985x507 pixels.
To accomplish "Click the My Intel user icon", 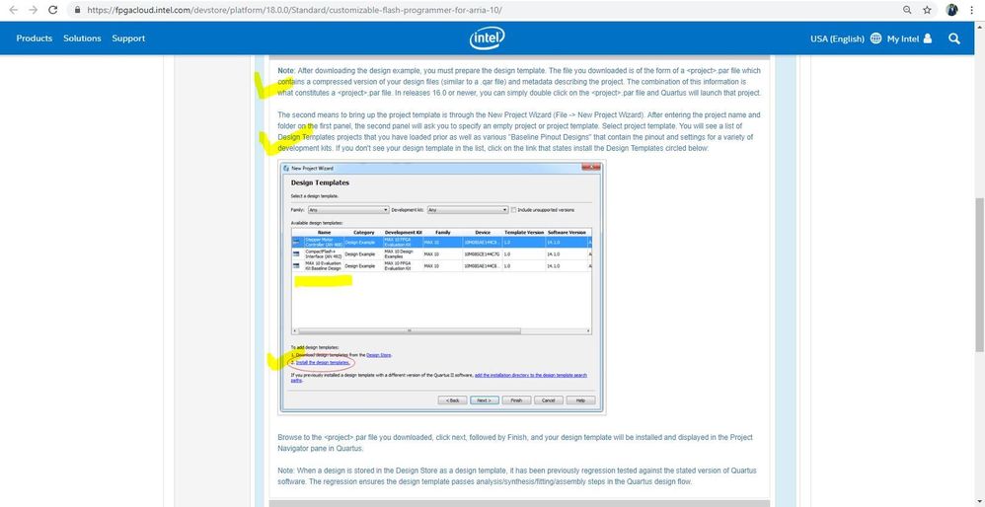I will pyautogui.click(x=927, y=38).
